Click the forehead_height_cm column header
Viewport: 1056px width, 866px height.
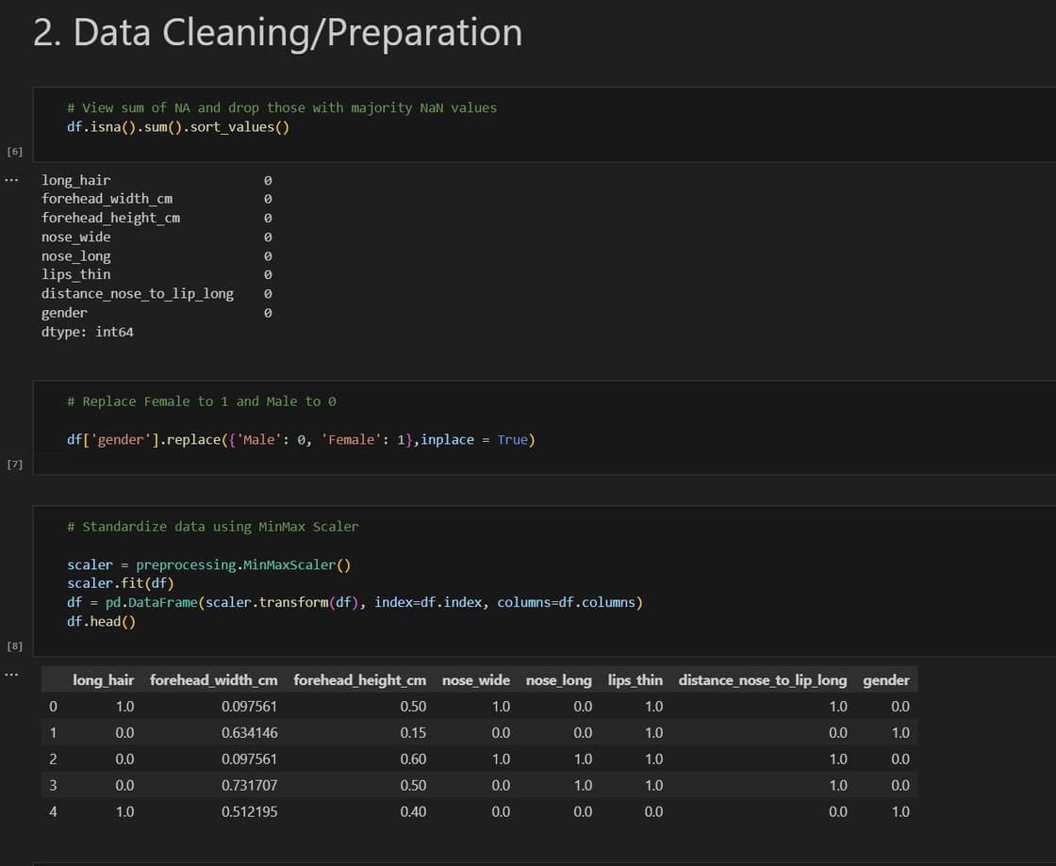(359, 680)
